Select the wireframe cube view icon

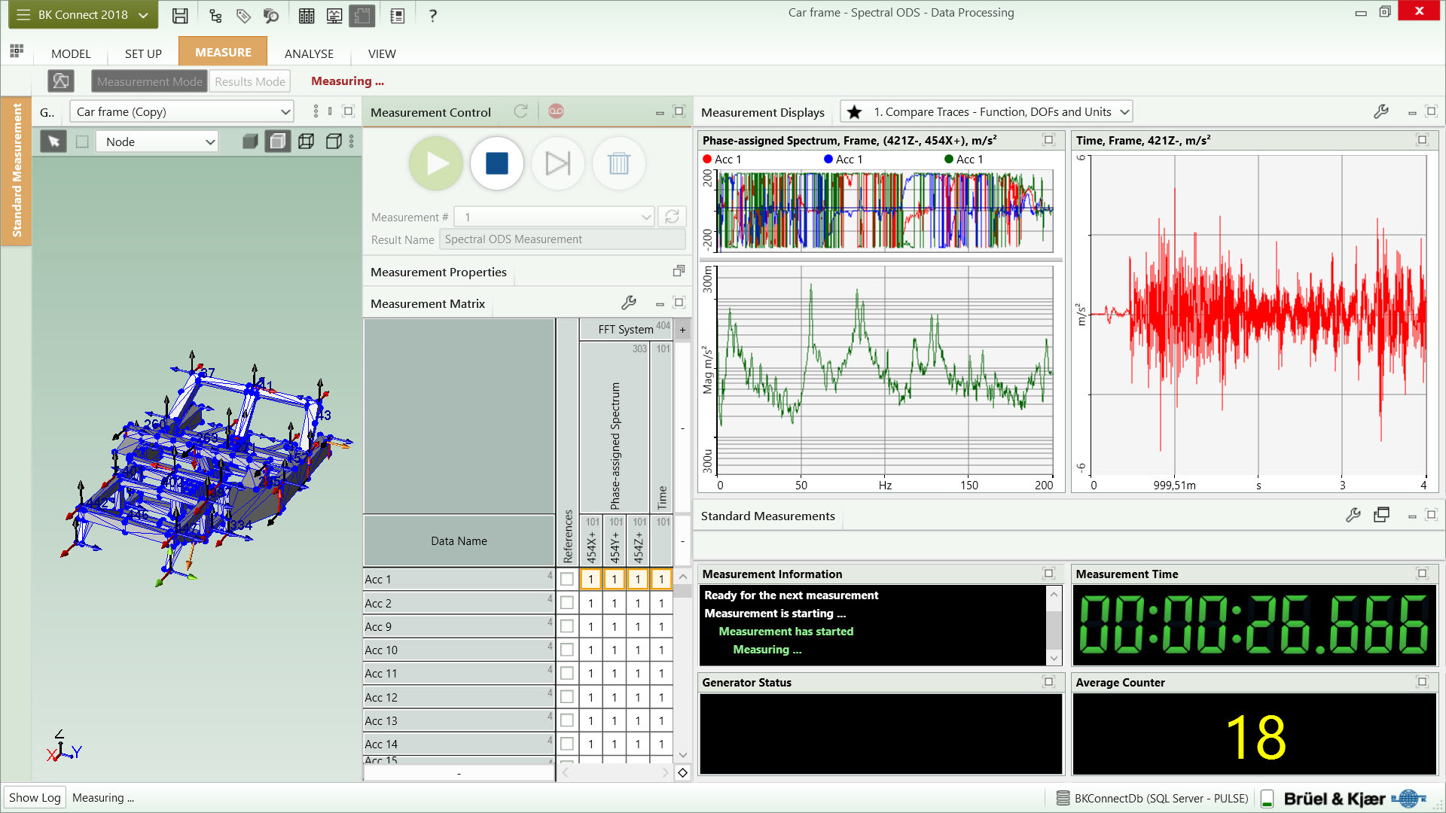307,142
